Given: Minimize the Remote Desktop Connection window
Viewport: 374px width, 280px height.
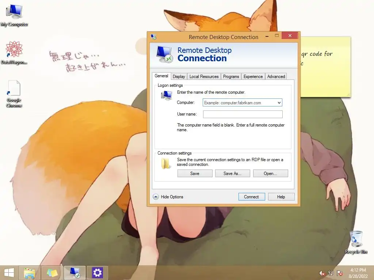Looking at the screenshot, I should [267, 36].
